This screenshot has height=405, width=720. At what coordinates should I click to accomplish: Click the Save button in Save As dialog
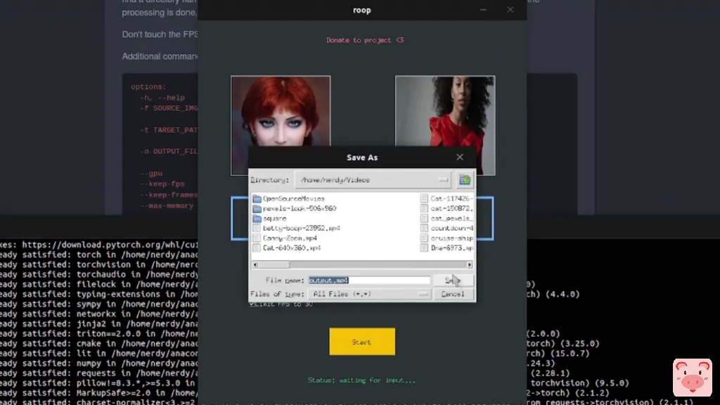(x=452, y=280)
